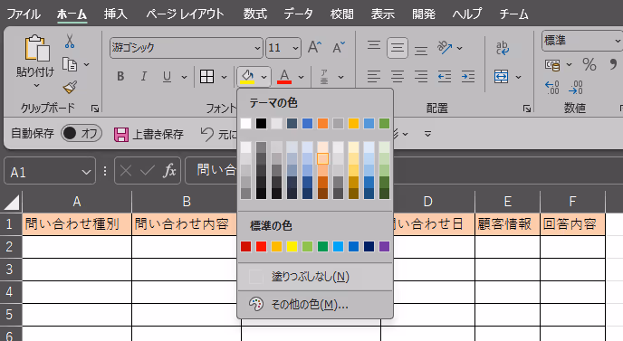Select cell 回答内容
This screenshot has height=341, width=623.
tap(572, 224)
